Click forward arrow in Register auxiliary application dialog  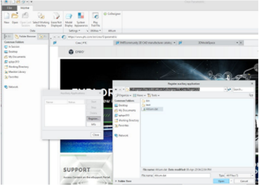pyautogui.click(x=120, y=89)
